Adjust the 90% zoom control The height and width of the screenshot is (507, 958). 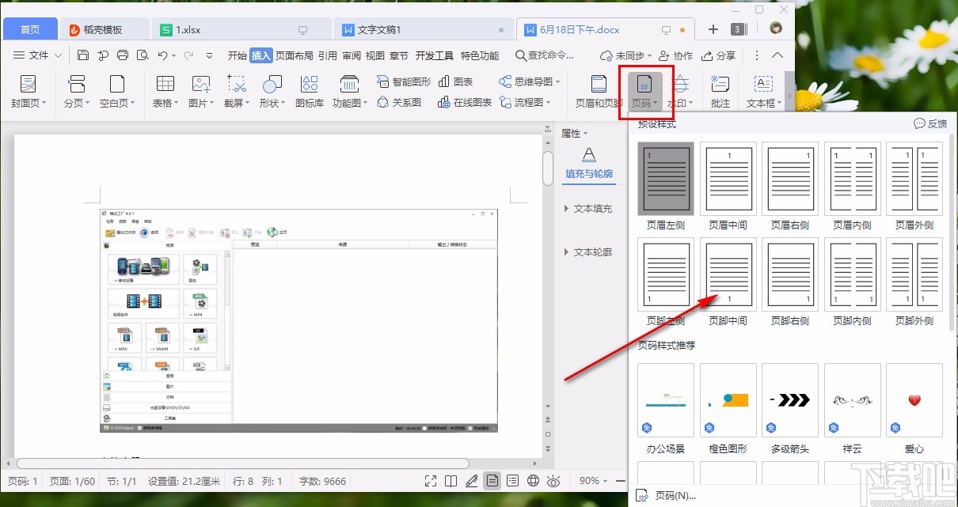[x=590, y=480]
